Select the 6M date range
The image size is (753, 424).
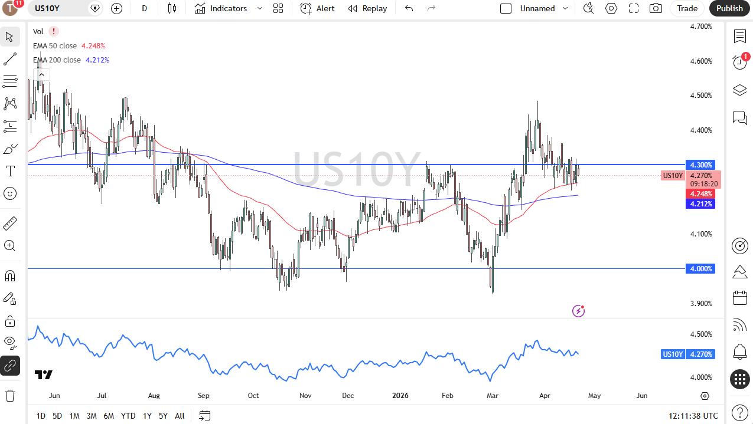(109, 416)
